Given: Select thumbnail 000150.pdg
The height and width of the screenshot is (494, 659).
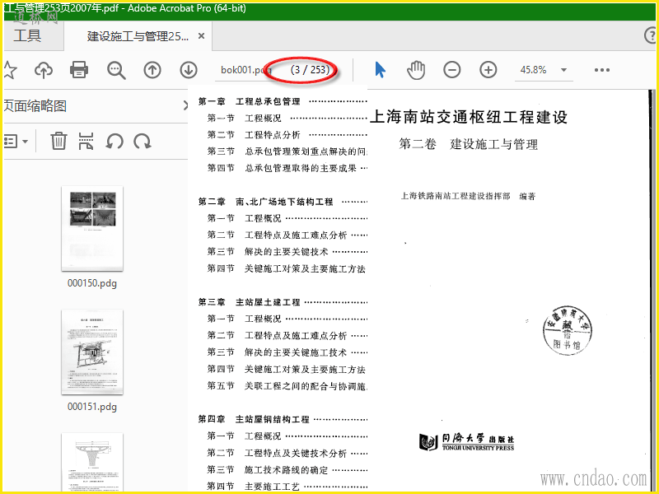Looking at the screenshot, I should [x=92, y=229].
